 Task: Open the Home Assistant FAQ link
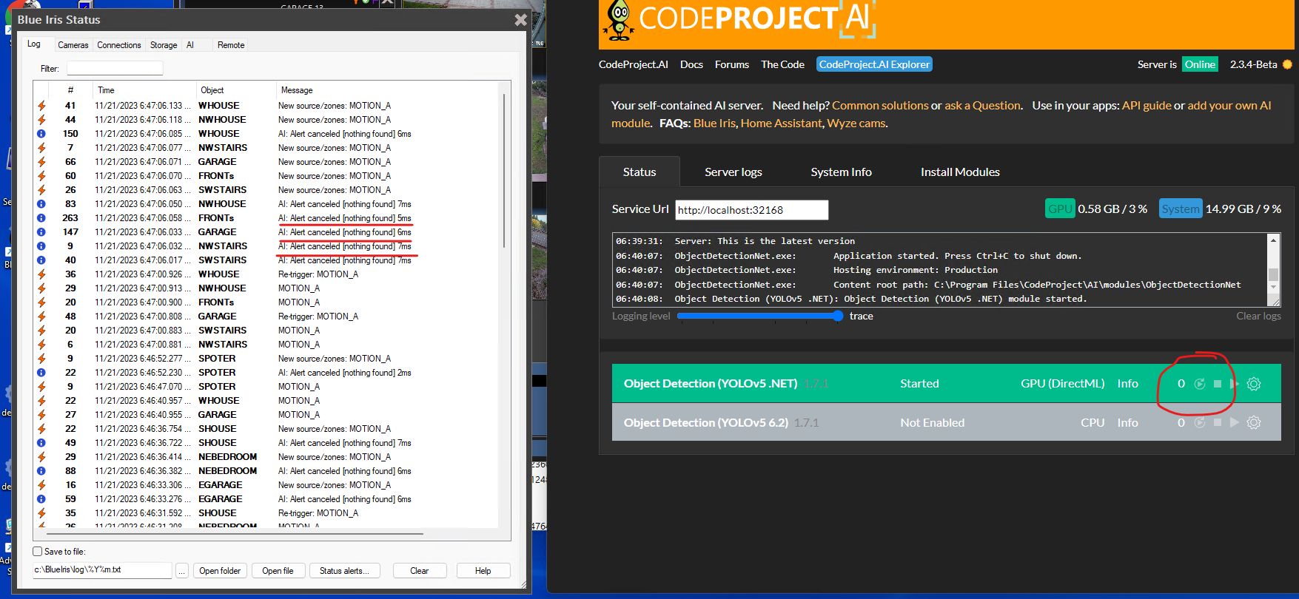click(781, 123)
